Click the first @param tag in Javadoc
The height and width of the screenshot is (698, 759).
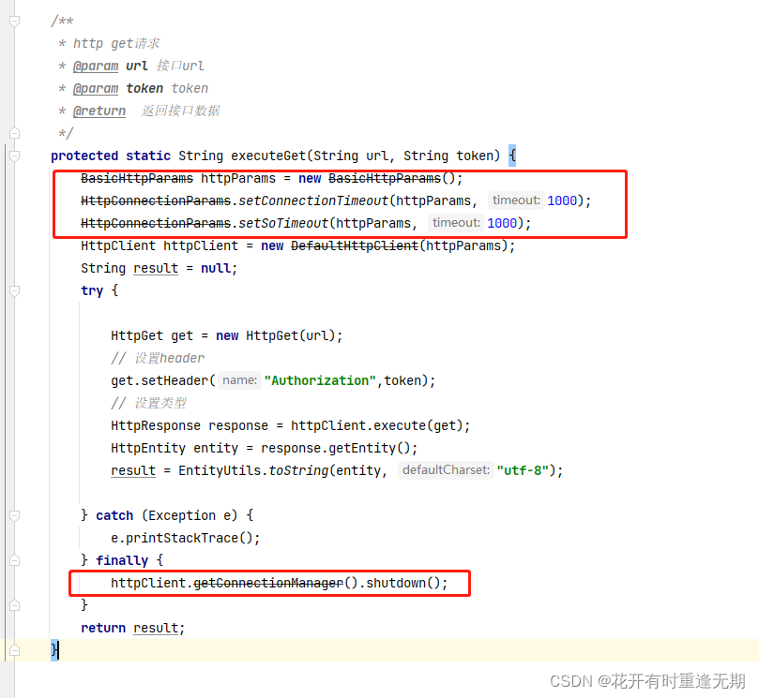[x=96, y=66]
